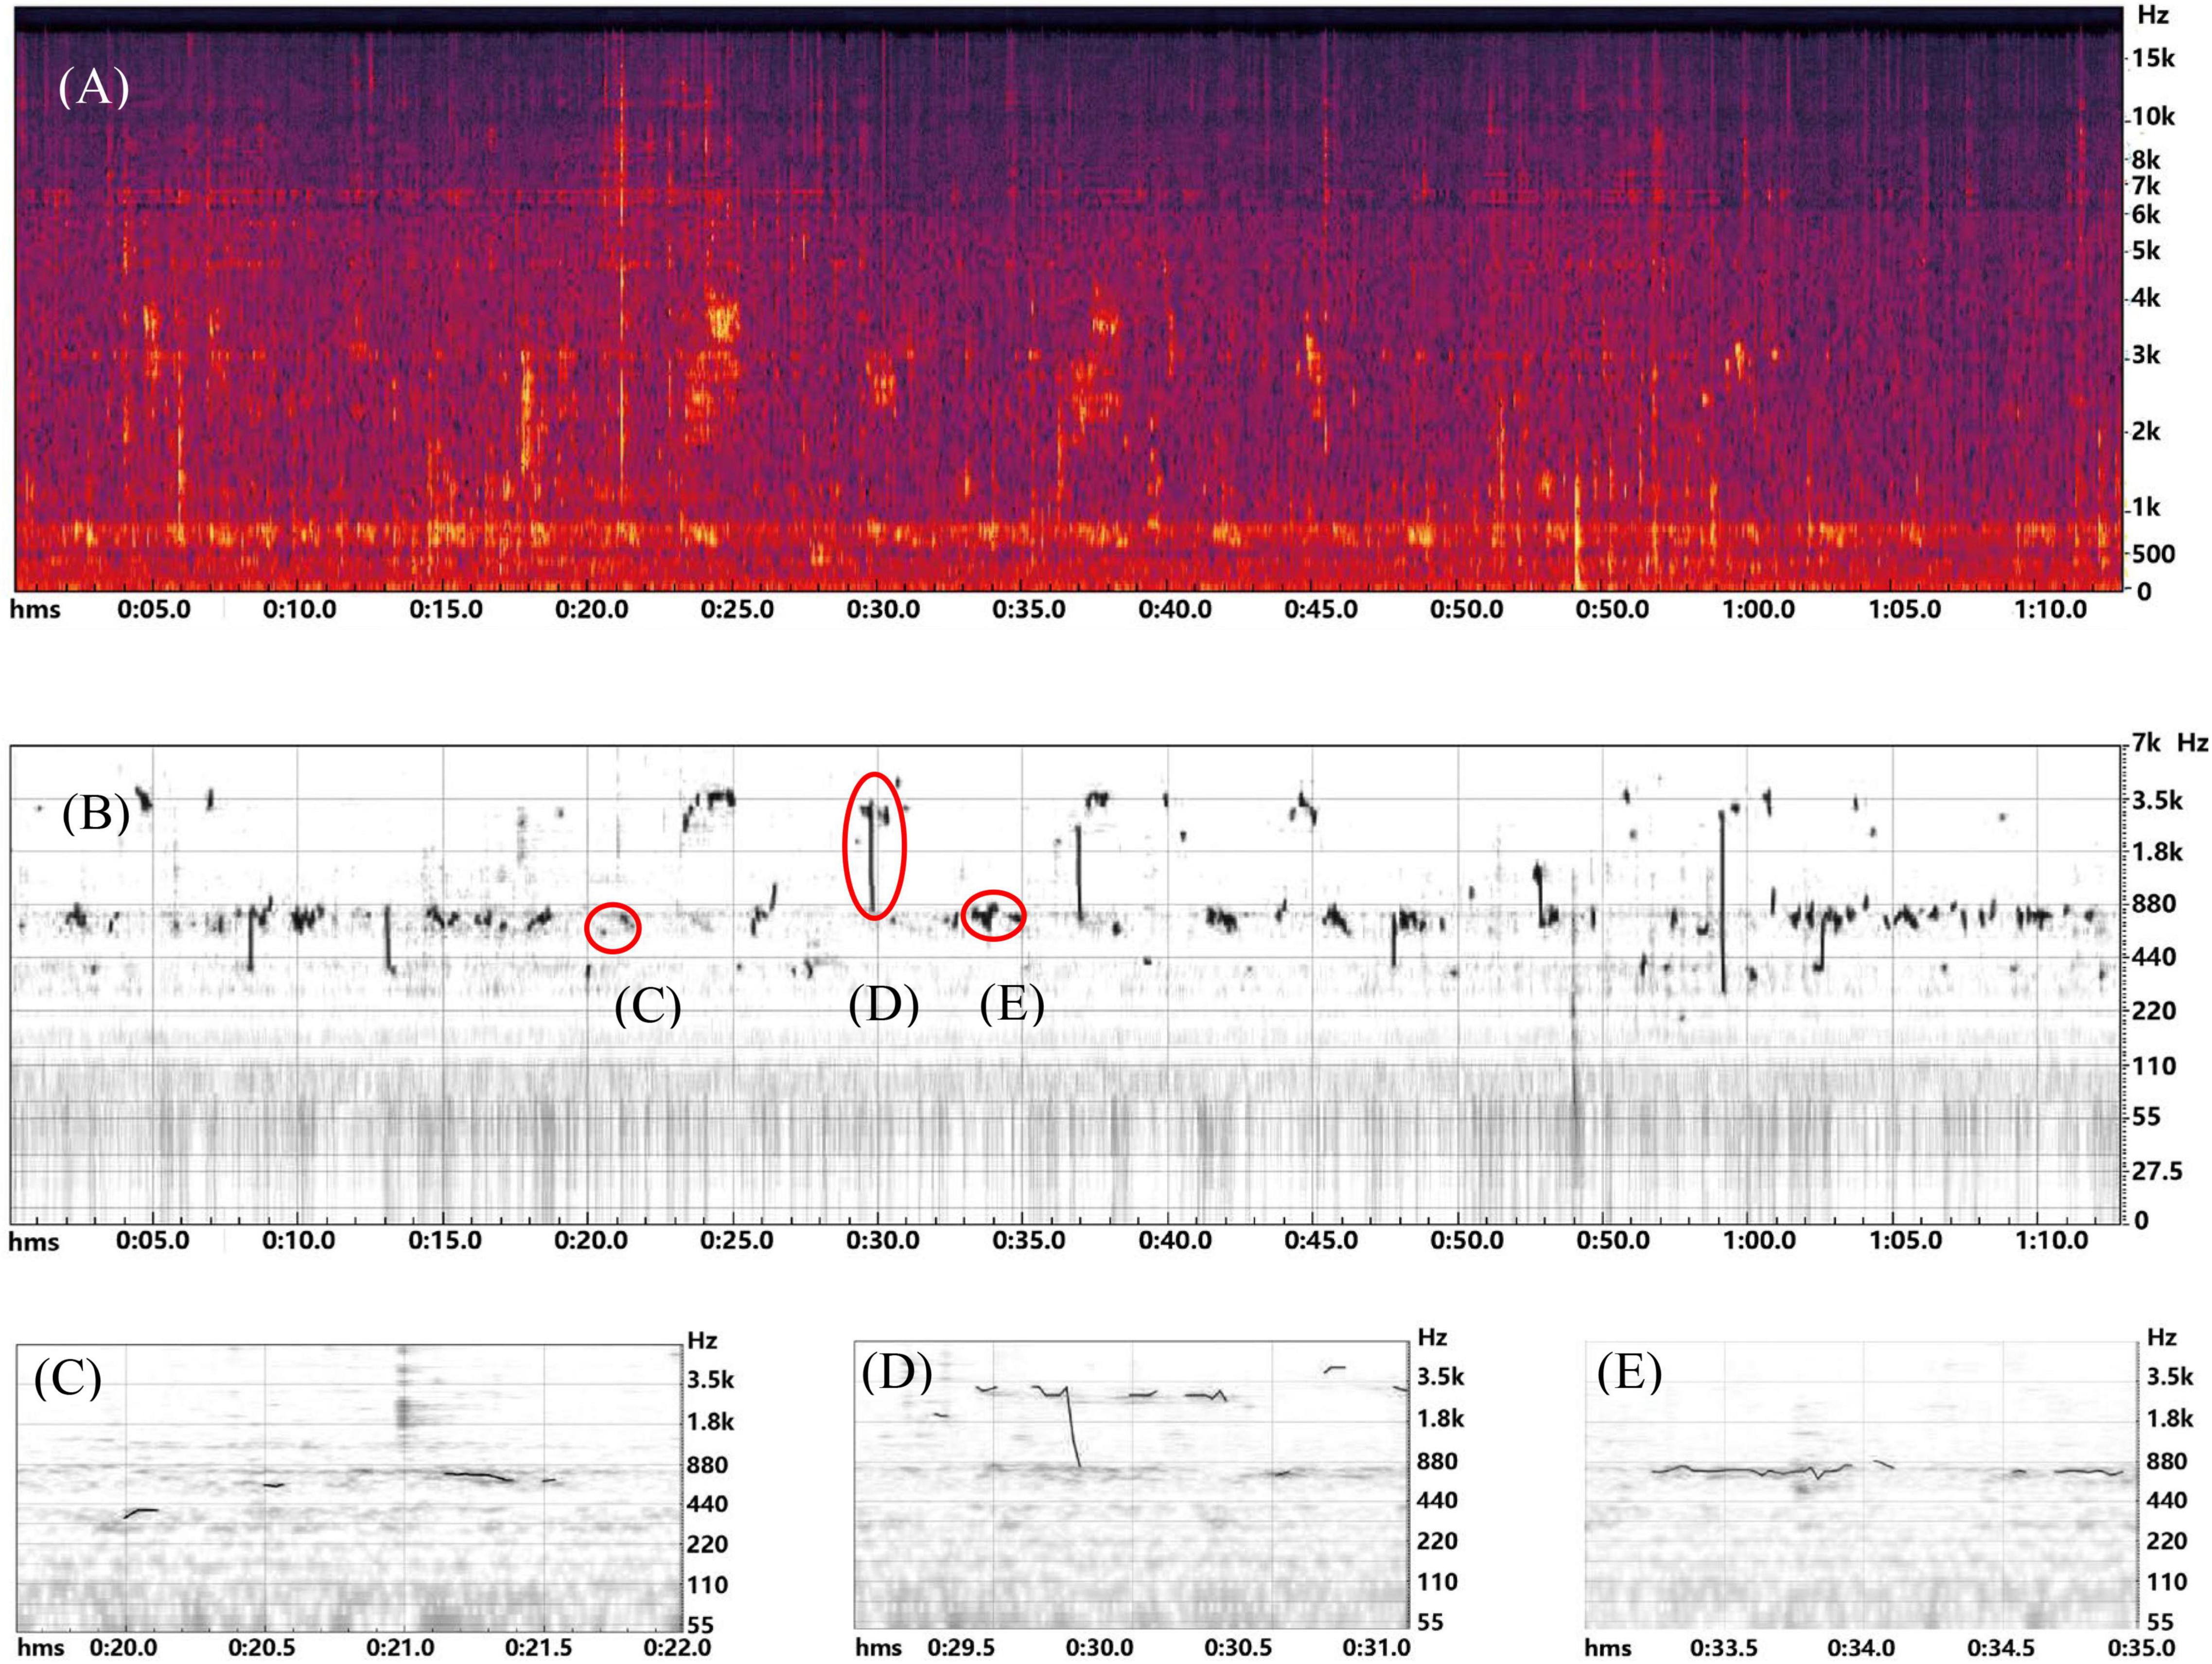The height and width of the screenshot is (1664, 2212).
Task: Select the 880 frequency label on panel B
Action: 2154,904
